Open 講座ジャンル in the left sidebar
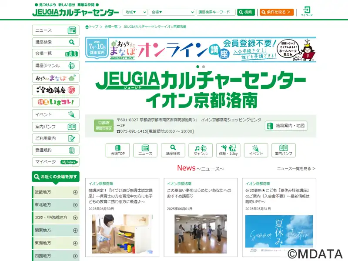Viewport: 348px width, 261px height. pyautogui.click(x=56, y=66)
